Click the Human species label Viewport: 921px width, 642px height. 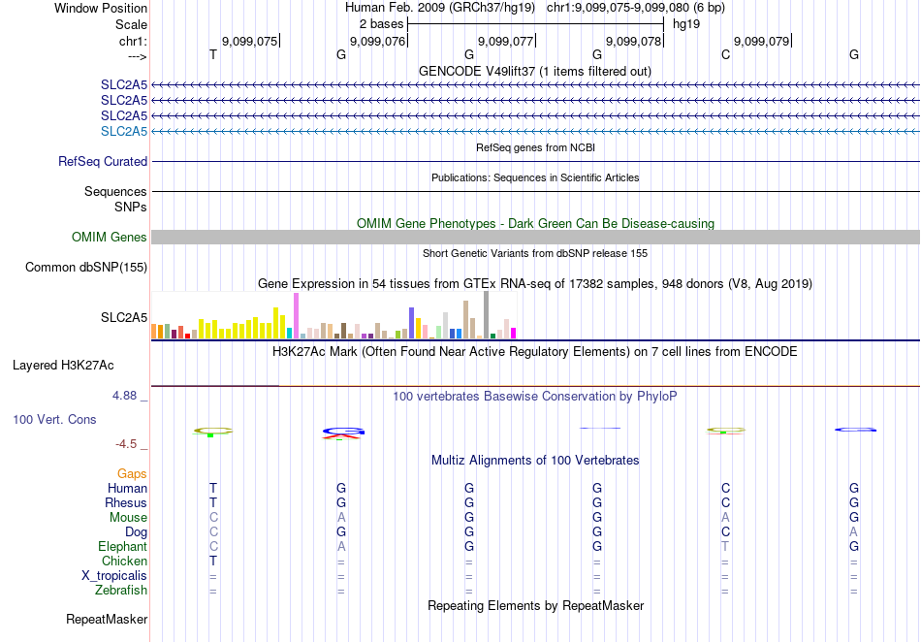tap(127, 488)
